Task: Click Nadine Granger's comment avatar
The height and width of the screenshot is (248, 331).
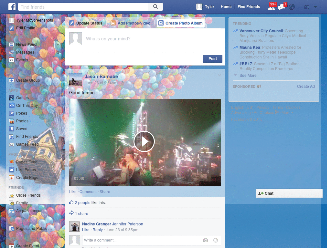Action: pos(74,227)
